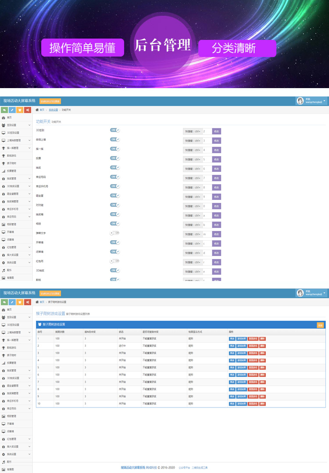The height and width of the screenshot is (473, 329).
Task: Expand 红包管理 in the 猴子爬树游戏设置 page sidebar
Action: (x=29, y=439)
